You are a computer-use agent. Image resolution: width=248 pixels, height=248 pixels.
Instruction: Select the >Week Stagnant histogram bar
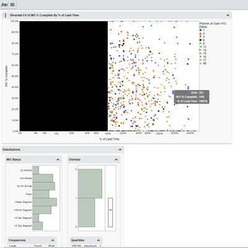coord(45,202)
